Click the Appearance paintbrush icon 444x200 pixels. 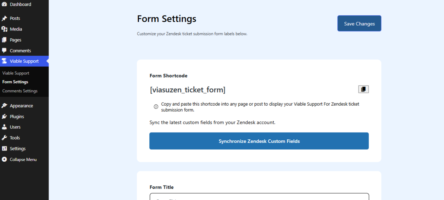pyautogui.click(x=4, y=106)
